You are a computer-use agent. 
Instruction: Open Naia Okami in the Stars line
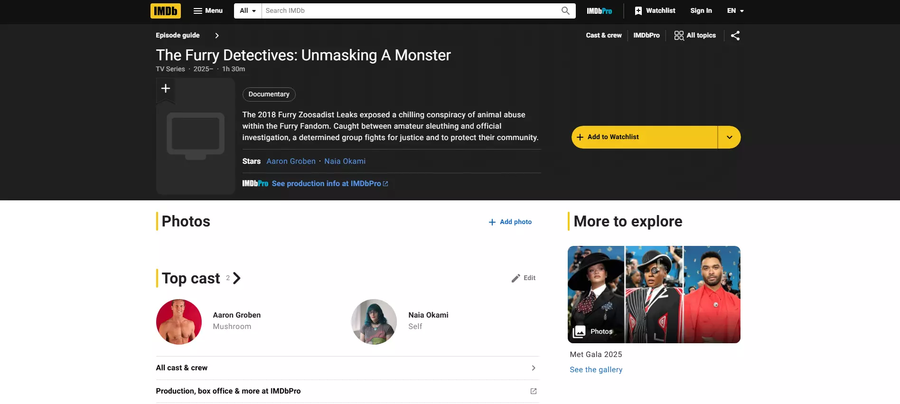[x=345, y=161]
